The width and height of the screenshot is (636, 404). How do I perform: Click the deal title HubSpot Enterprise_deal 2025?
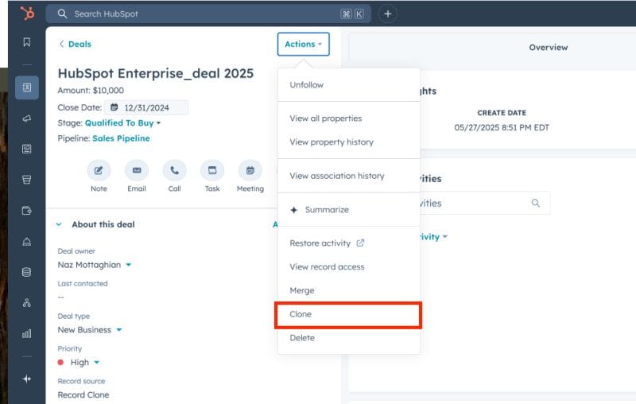[x=155, y=73]
